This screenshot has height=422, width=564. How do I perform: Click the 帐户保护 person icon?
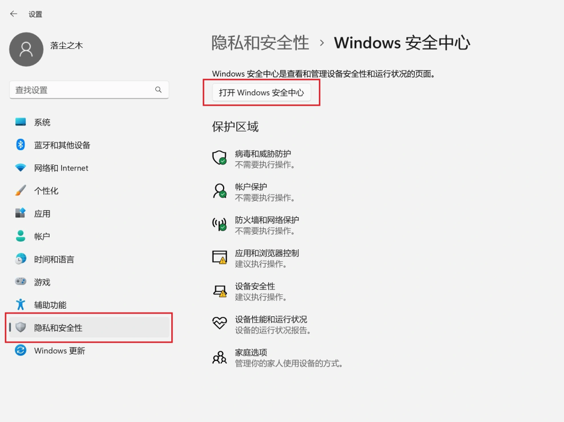click(219, 191)
